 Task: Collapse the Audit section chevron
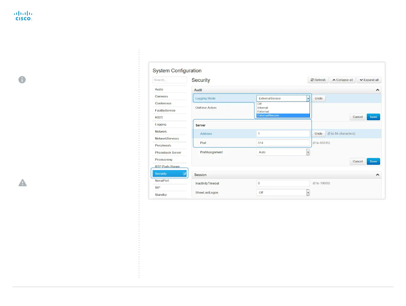pos(377,90)
